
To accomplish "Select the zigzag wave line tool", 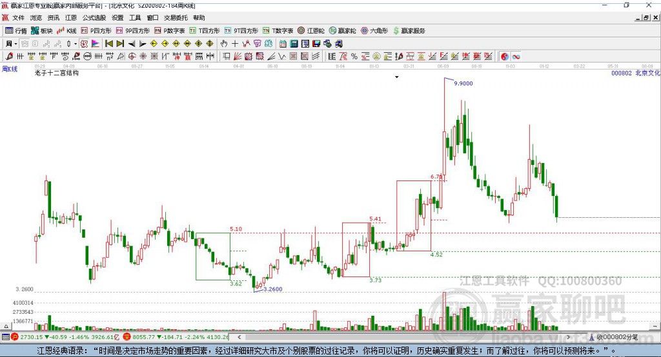I will [x=281, y=57].
